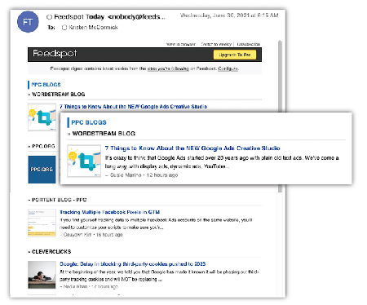Open the sites you're following link
The width and height of the screenshot is (367, 305).
click(168, 69)
